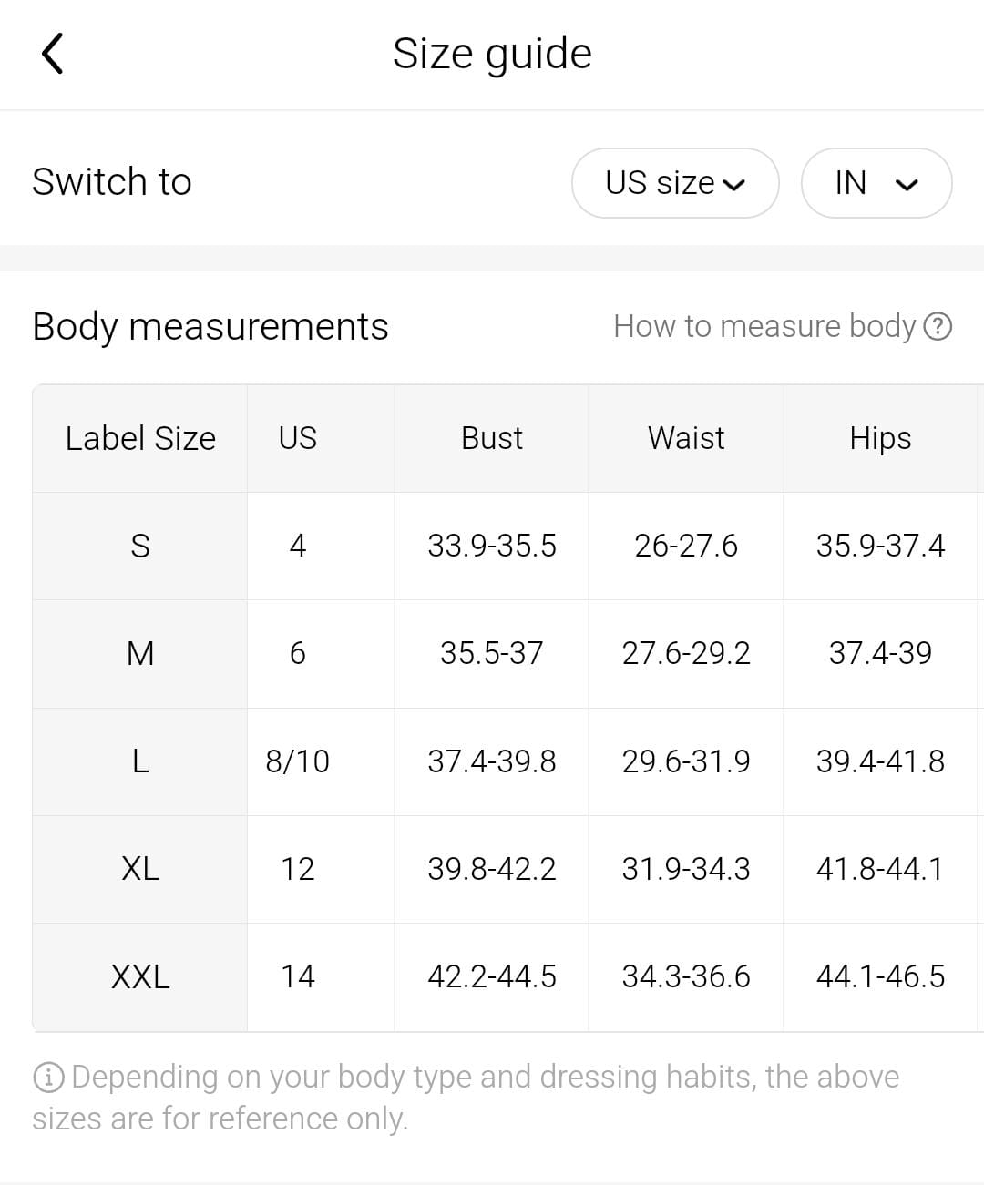Select the XXL label size cell
The width and height of the screenshot is (984, 1185).
tap(140, 976)
